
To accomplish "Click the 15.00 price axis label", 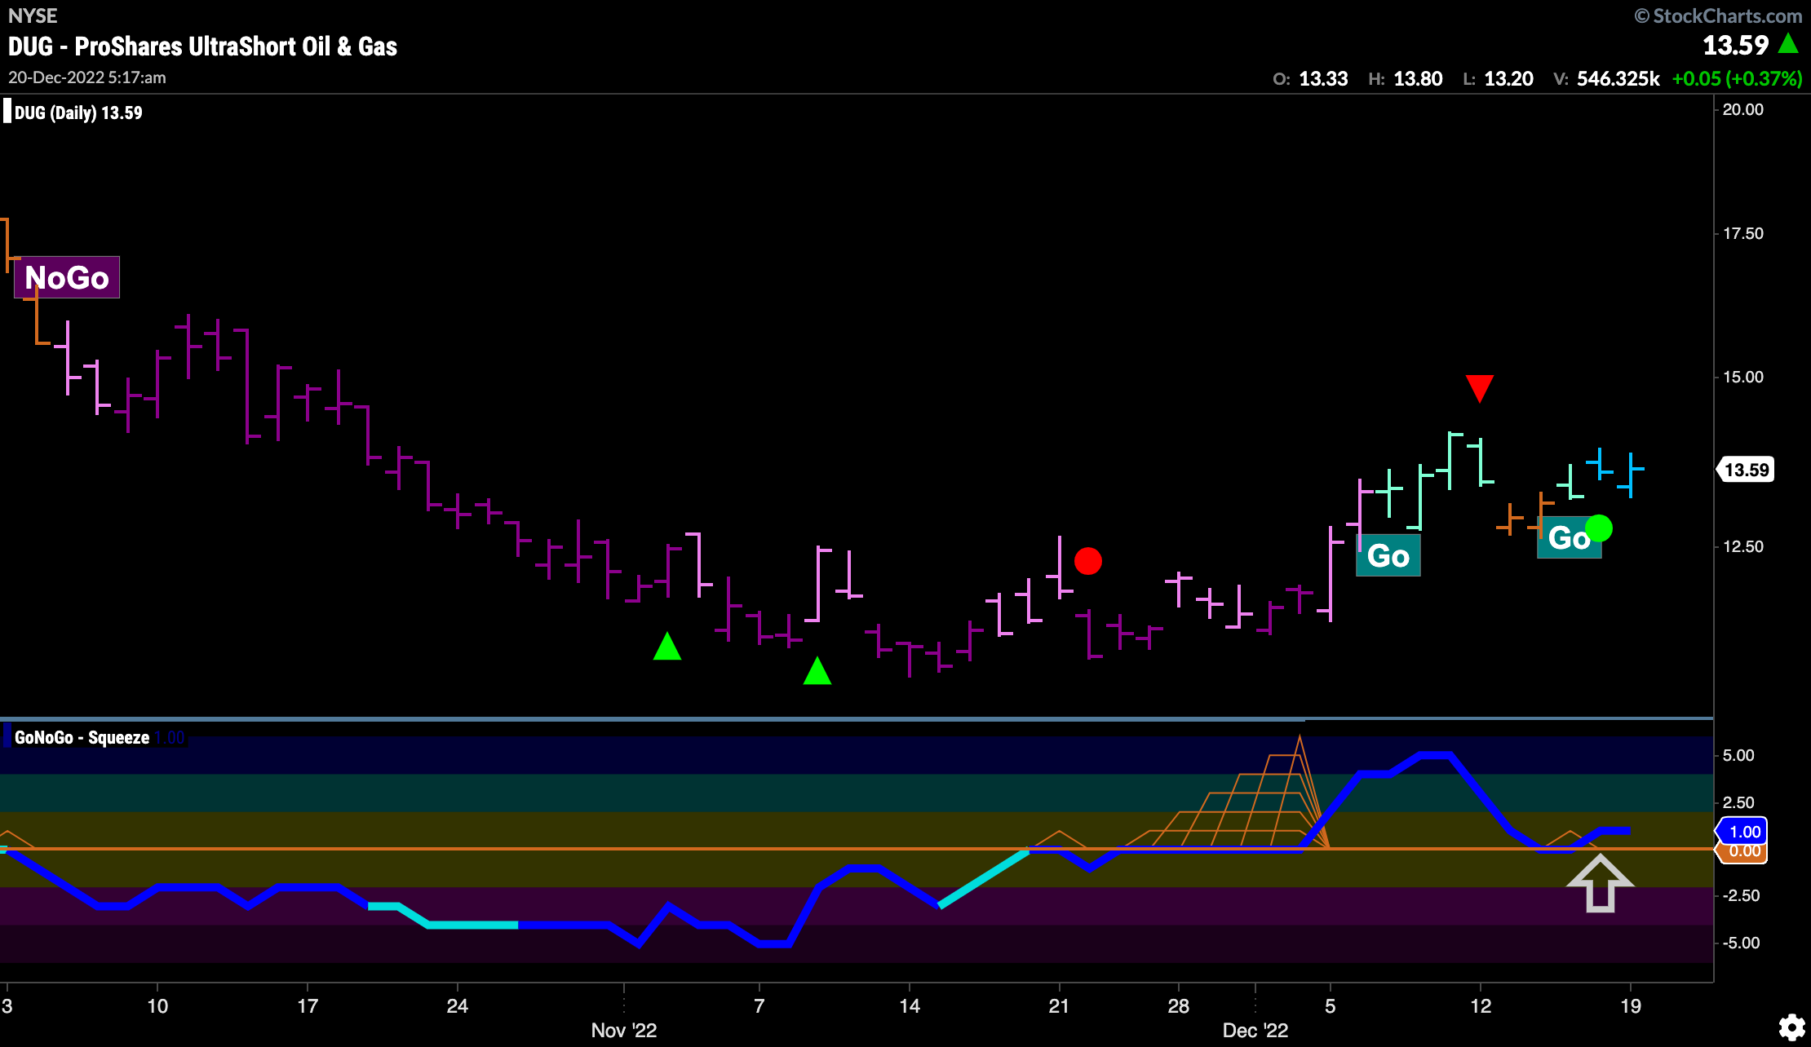I will click(1743, 377).
